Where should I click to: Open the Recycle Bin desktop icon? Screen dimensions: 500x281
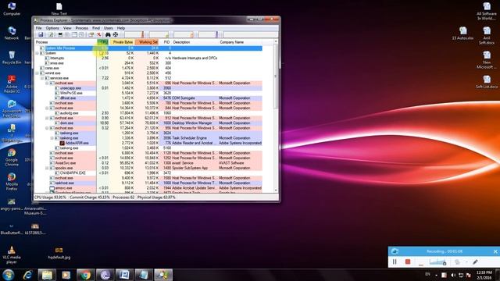[12, 57]
